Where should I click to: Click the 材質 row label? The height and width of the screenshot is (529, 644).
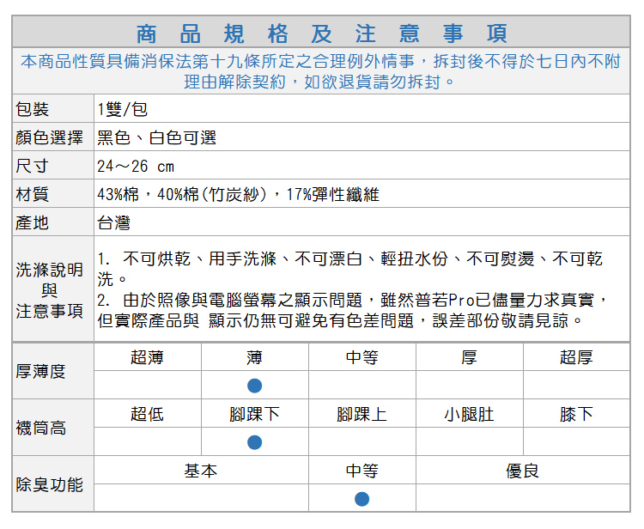click(x=33, y=194)
